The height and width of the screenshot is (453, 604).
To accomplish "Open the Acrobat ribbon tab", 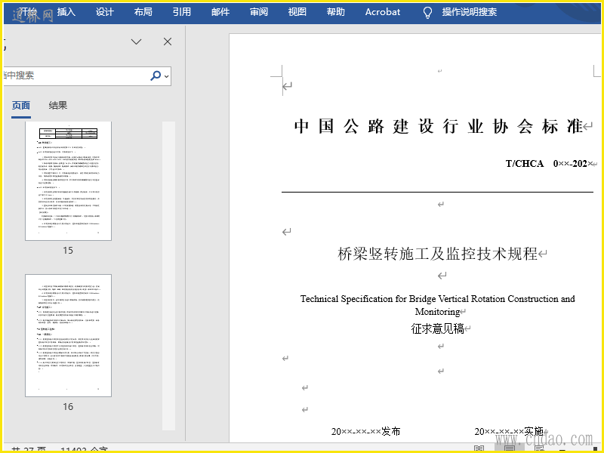I will point(383,12).
